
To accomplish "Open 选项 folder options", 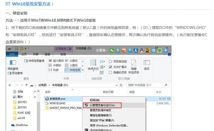I will click(147, 65).
